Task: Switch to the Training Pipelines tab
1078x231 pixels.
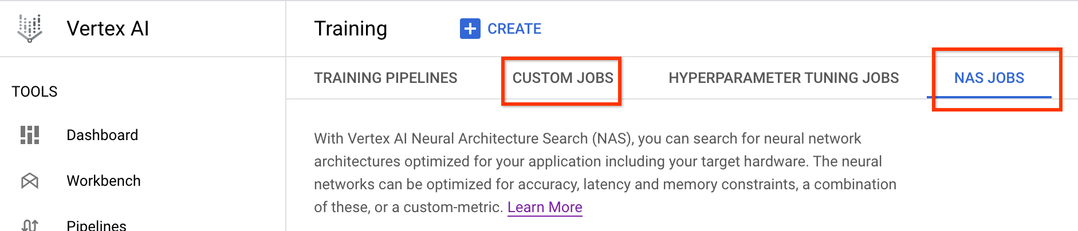Action: [x=385, y=78]
